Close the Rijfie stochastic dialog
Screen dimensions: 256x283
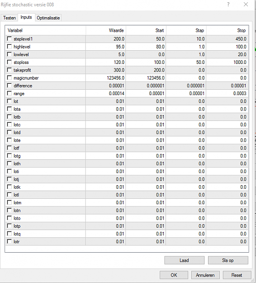tap(246, 5)
